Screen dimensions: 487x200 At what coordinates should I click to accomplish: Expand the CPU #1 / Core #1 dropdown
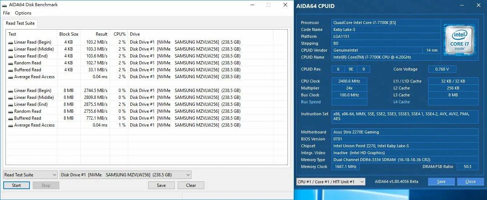(x=331, y=181)
